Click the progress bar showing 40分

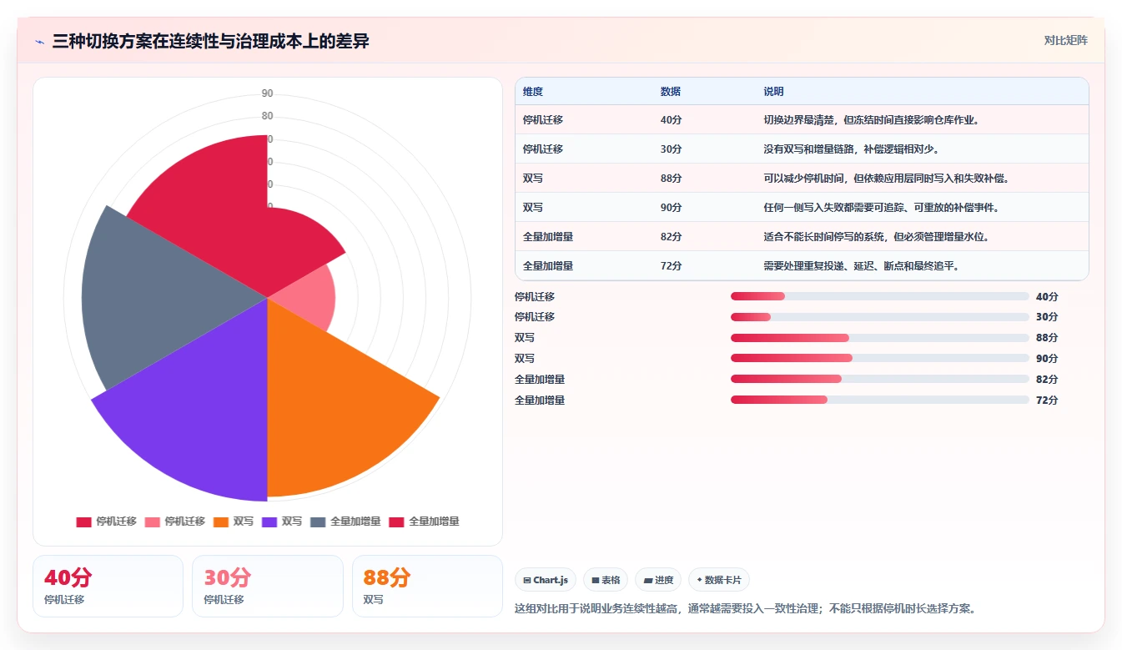click(x=879, y=296)
